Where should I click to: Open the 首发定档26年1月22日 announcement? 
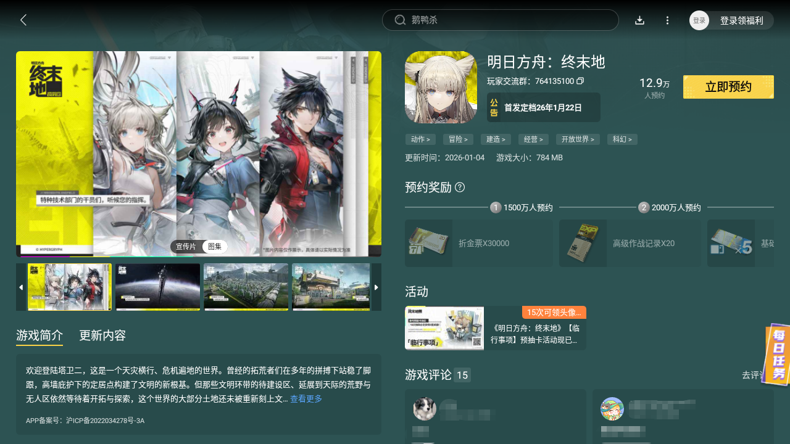pyautogui.click(x=543, y=107)
